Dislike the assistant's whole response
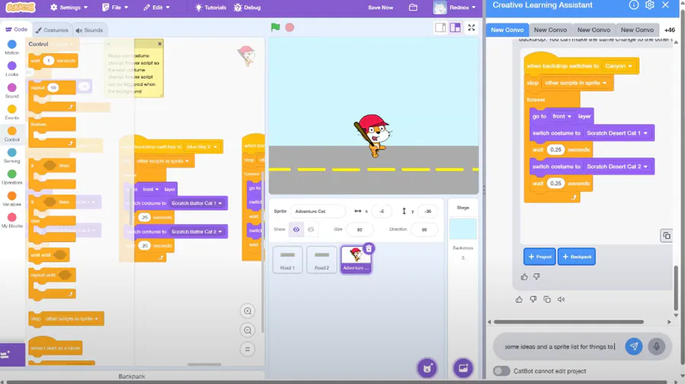Screen dimensions: 685x384 [x=533, y=300]
